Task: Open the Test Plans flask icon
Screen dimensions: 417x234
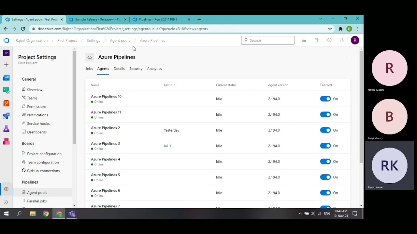Action: (6, 129)
